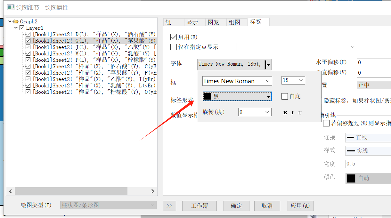Toggle the 白底 checkbox
The height and width of the screenshot is (218, 391).
tap(284, 96)
